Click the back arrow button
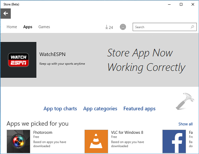 point(5,13)
